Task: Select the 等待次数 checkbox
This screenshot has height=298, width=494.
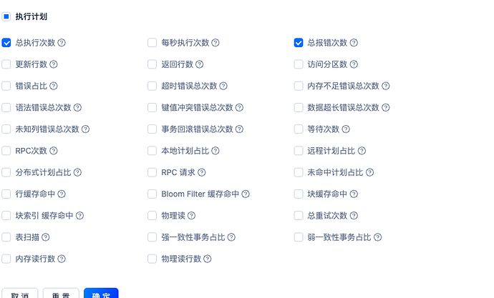Action: click(x=299, y=129)
